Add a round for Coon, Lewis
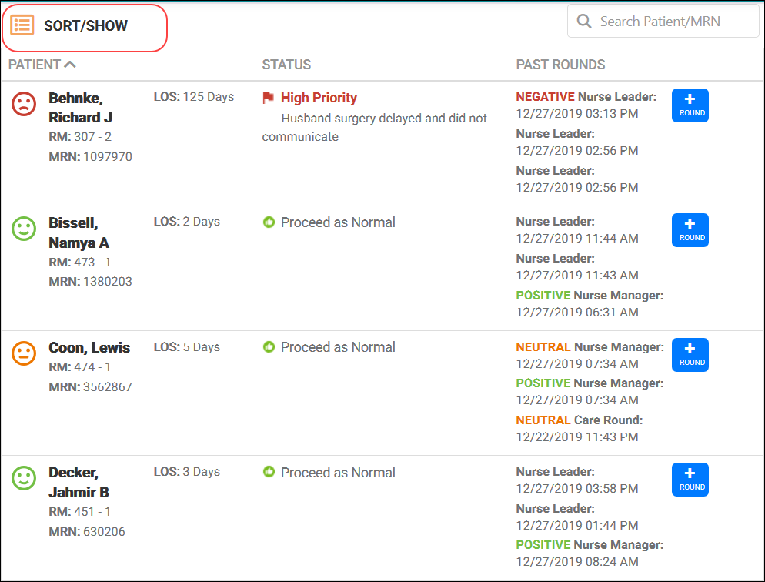 690,355
